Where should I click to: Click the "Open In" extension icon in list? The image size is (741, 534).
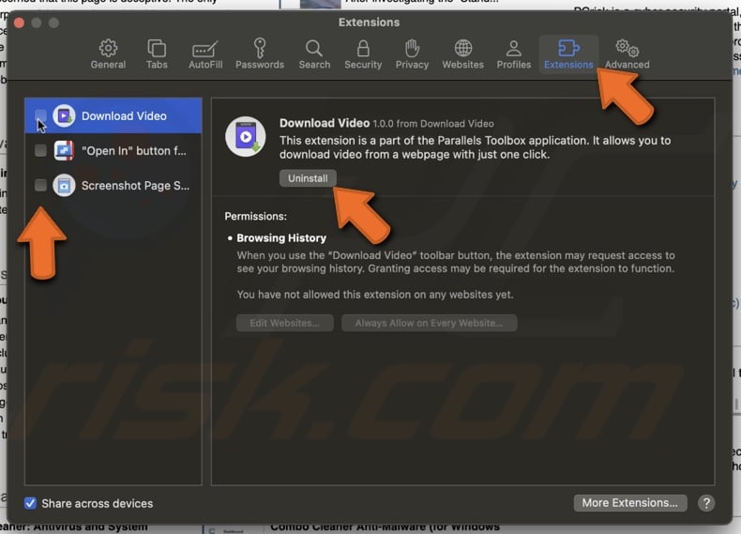64,150
